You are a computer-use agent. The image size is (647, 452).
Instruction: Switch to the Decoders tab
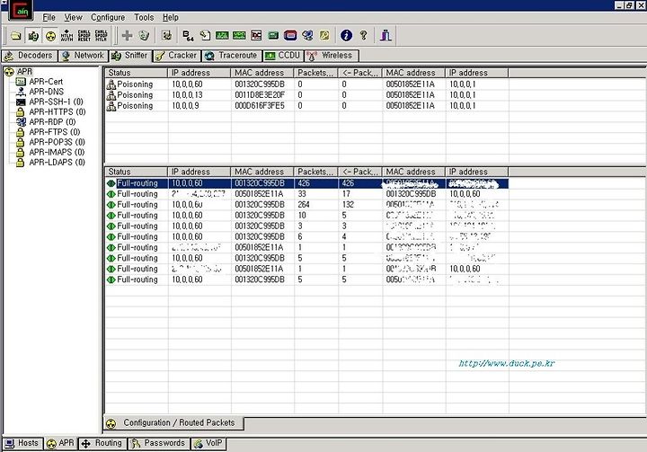click(30, 56)
